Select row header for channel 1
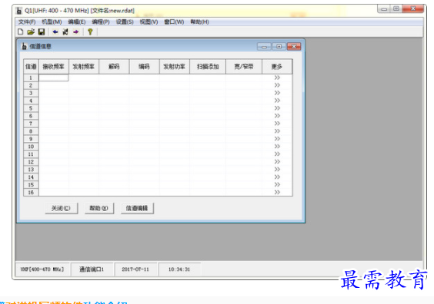 [x=31, y=78]
